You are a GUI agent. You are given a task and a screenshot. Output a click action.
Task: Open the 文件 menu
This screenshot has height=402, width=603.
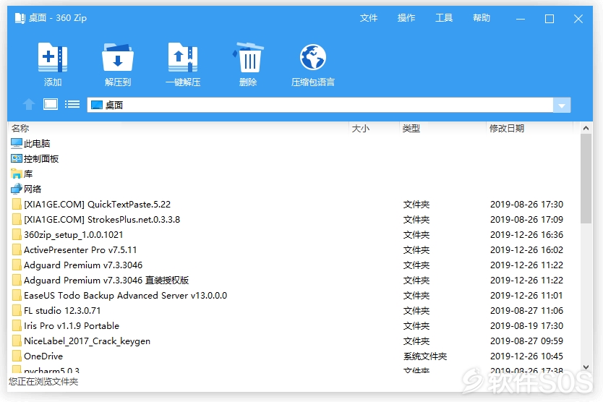(x=369, y=18)
